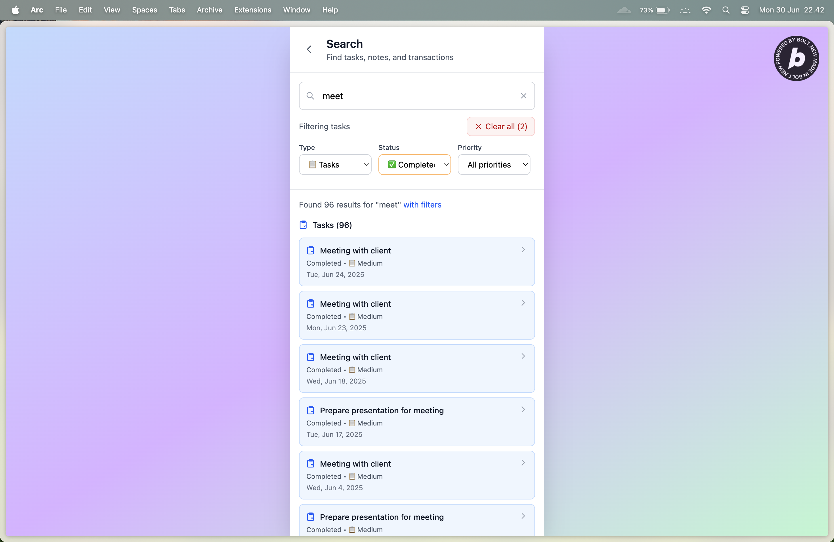
Task: Click the Bolt badge logo
Action: [x=796, y=58]
